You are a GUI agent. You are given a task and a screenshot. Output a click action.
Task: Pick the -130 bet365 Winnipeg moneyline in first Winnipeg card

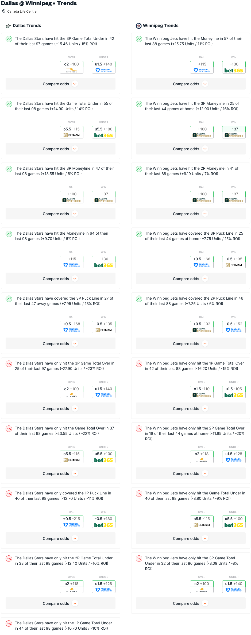coord(234,67)
